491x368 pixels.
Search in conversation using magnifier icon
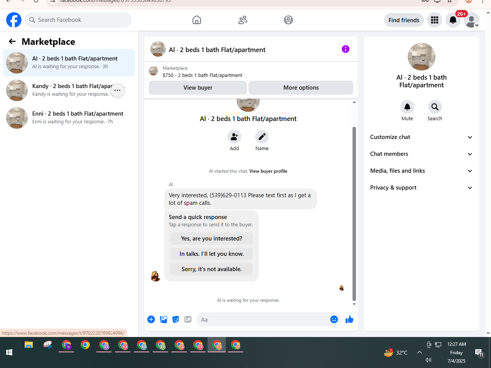(435, 107)
